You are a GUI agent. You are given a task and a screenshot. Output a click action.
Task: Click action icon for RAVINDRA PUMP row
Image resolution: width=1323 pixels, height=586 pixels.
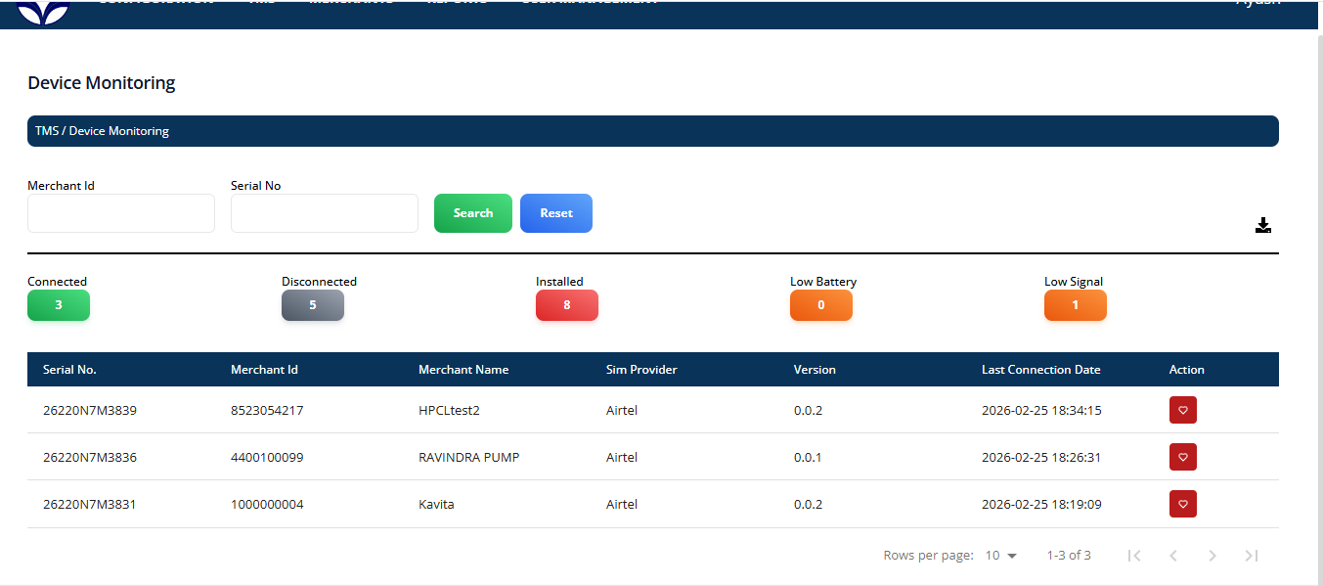[1182, 457]
